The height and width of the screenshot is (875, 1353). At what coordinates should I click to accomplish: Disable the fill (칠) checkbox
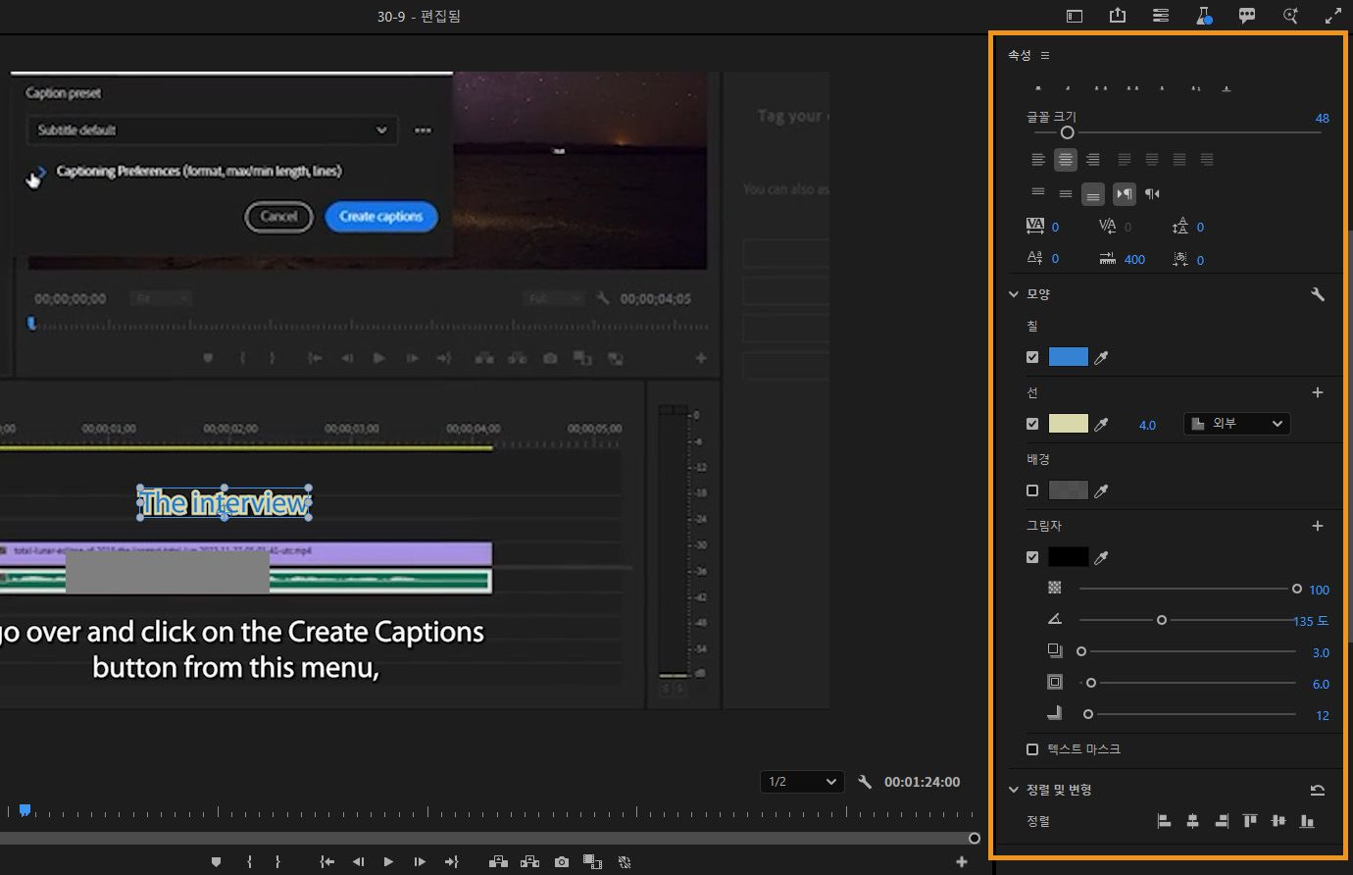[x=1032, y=358]
